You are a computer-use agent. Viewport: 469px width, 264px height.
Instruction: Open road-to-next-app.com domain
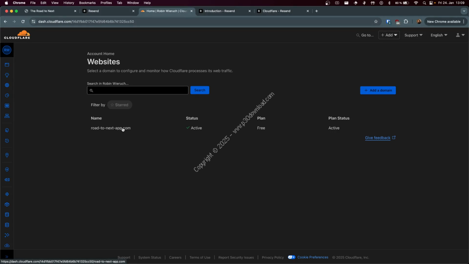(111, 128)
